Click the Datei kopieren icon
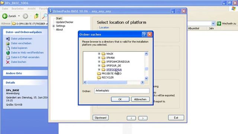 [x=8, y=48]
